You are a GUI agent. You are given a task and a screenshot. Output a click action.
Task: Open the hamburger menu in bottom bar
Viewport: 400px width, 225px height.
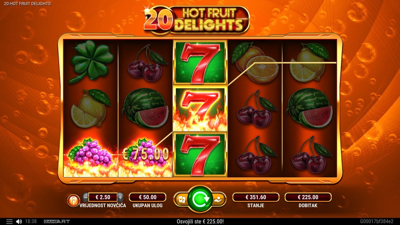9,222
